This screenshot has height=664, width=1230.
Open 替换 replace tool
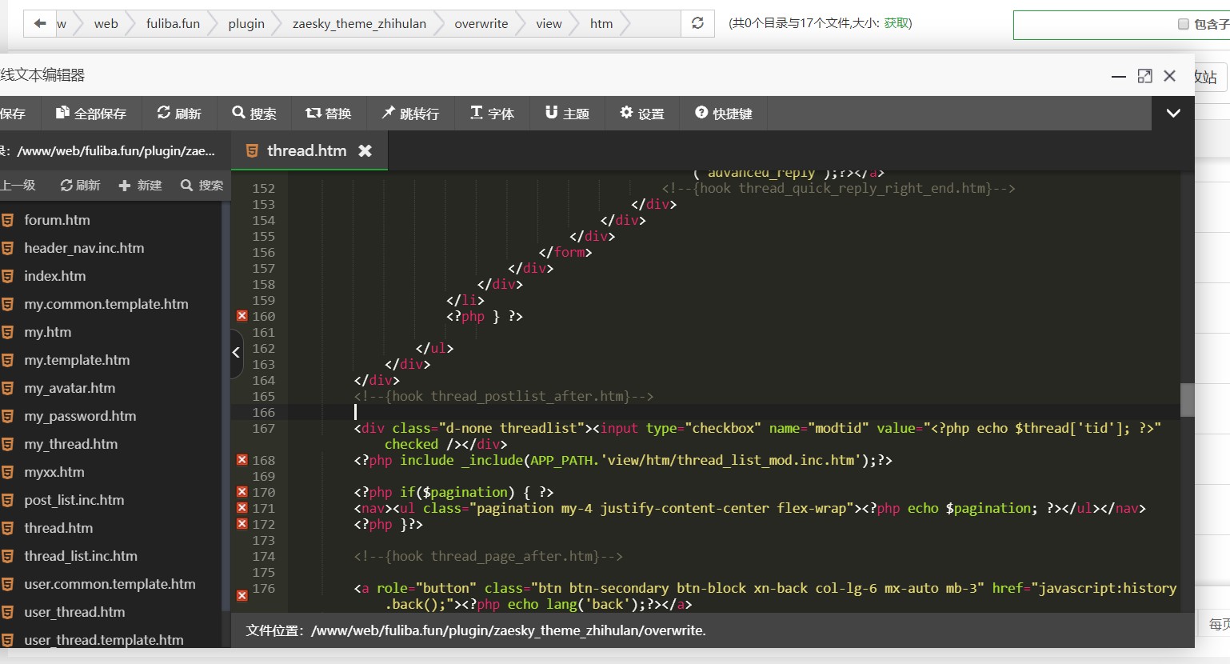329,114
